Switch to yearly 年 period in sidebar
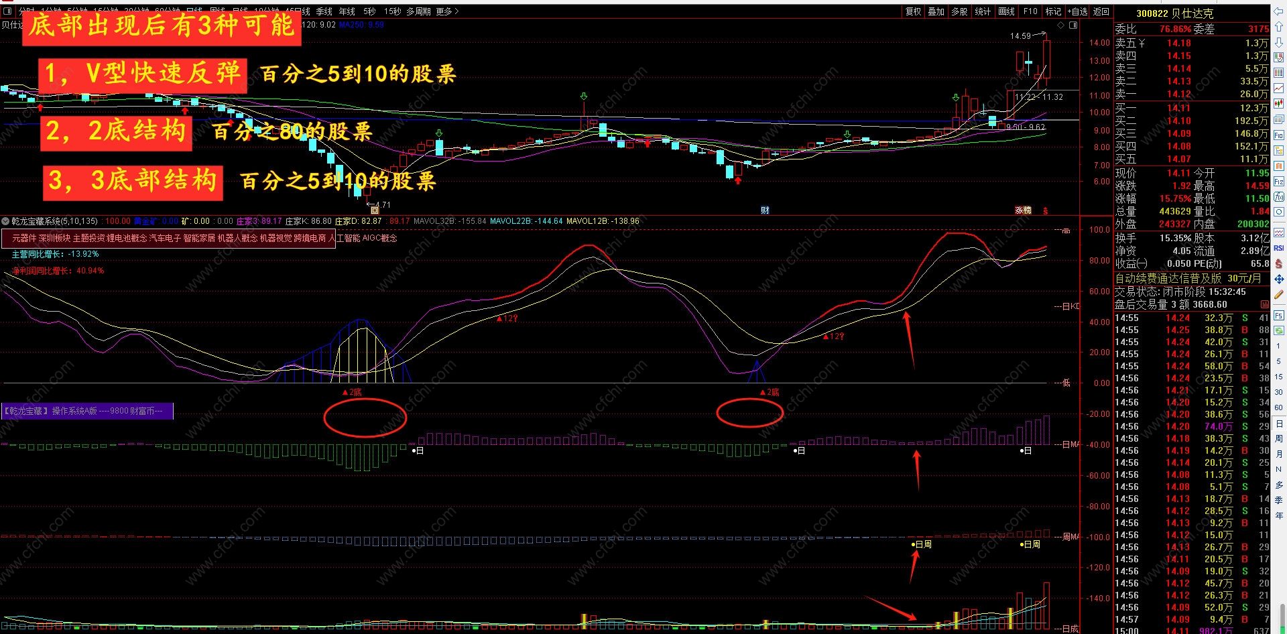This screenshot has width=1287, height=634. 1279,515
